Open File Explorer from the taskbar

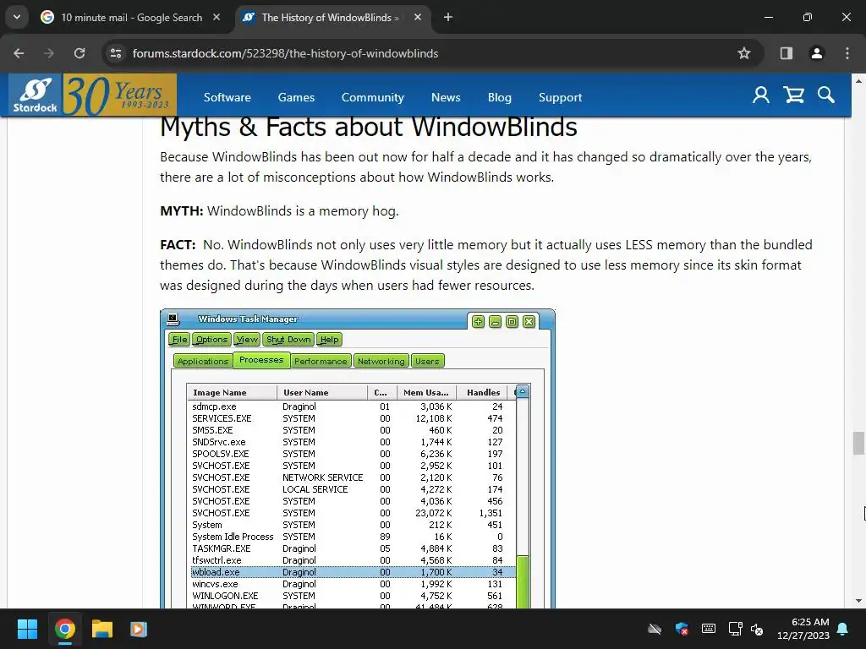101,629
